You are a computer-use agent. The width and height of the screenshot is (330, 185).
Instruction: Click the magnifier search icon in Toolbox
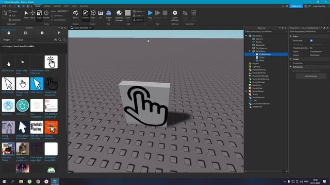[x=60, y=40]
